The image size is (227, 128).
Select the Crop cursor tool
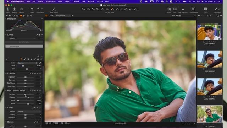click(x=98, y=9)
